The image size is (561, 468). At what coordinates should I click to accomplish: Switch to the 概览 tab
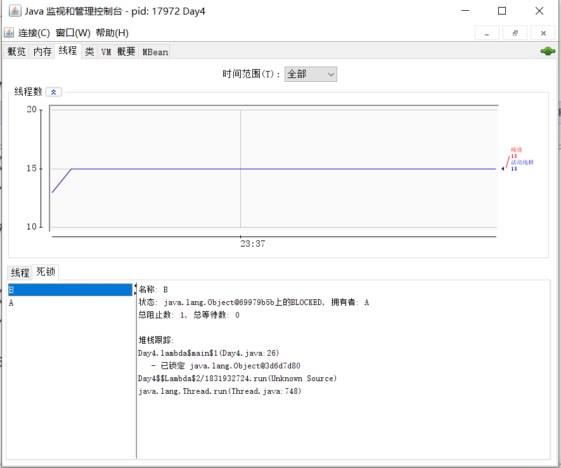16,51
